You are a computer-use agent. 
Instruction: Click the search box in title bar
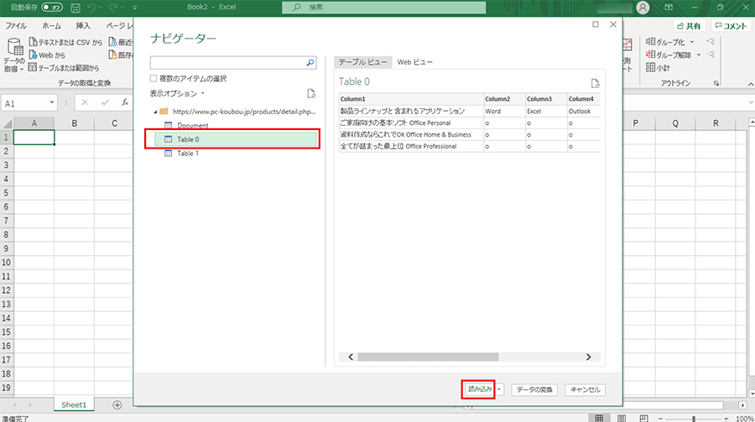pos(383,8)
